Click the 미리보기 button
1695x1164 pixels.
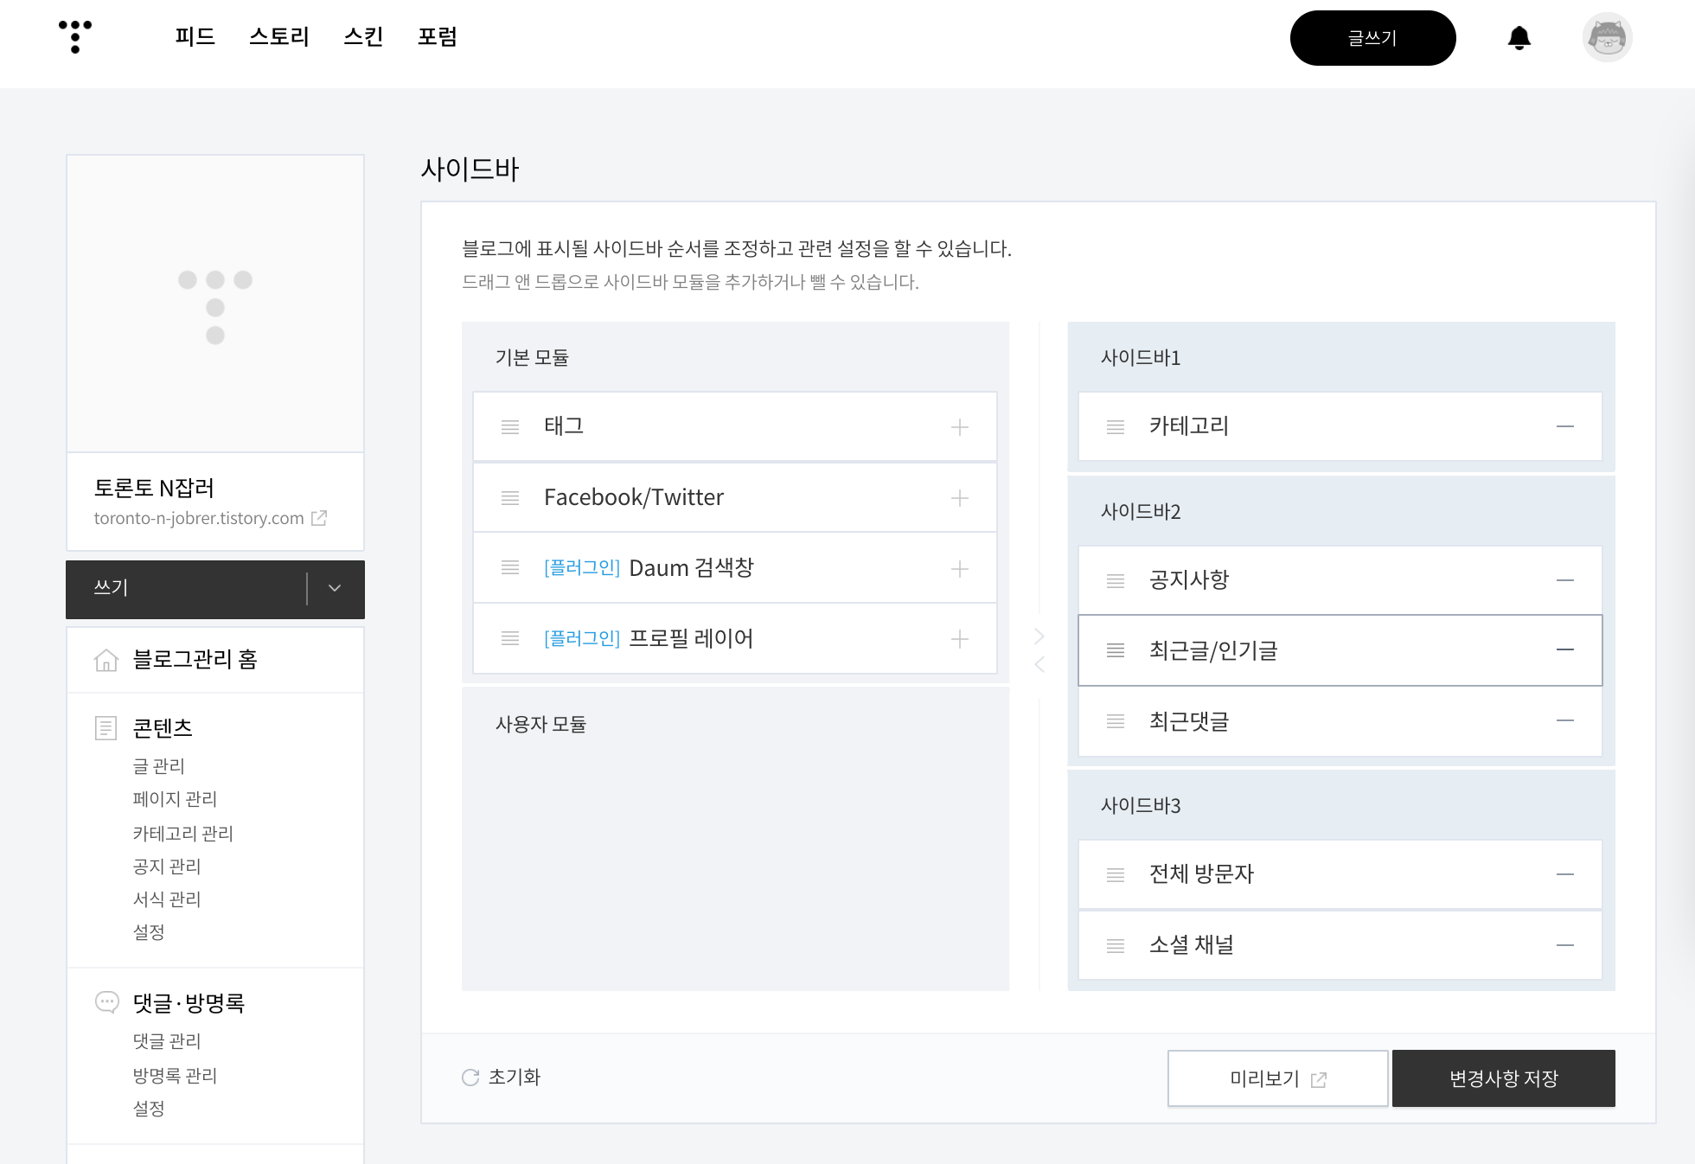coord(1277,1078)
